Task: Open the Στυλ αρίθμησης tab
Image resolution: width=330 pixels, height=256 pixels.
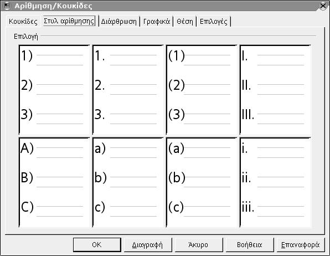Action: coord(69,21)
